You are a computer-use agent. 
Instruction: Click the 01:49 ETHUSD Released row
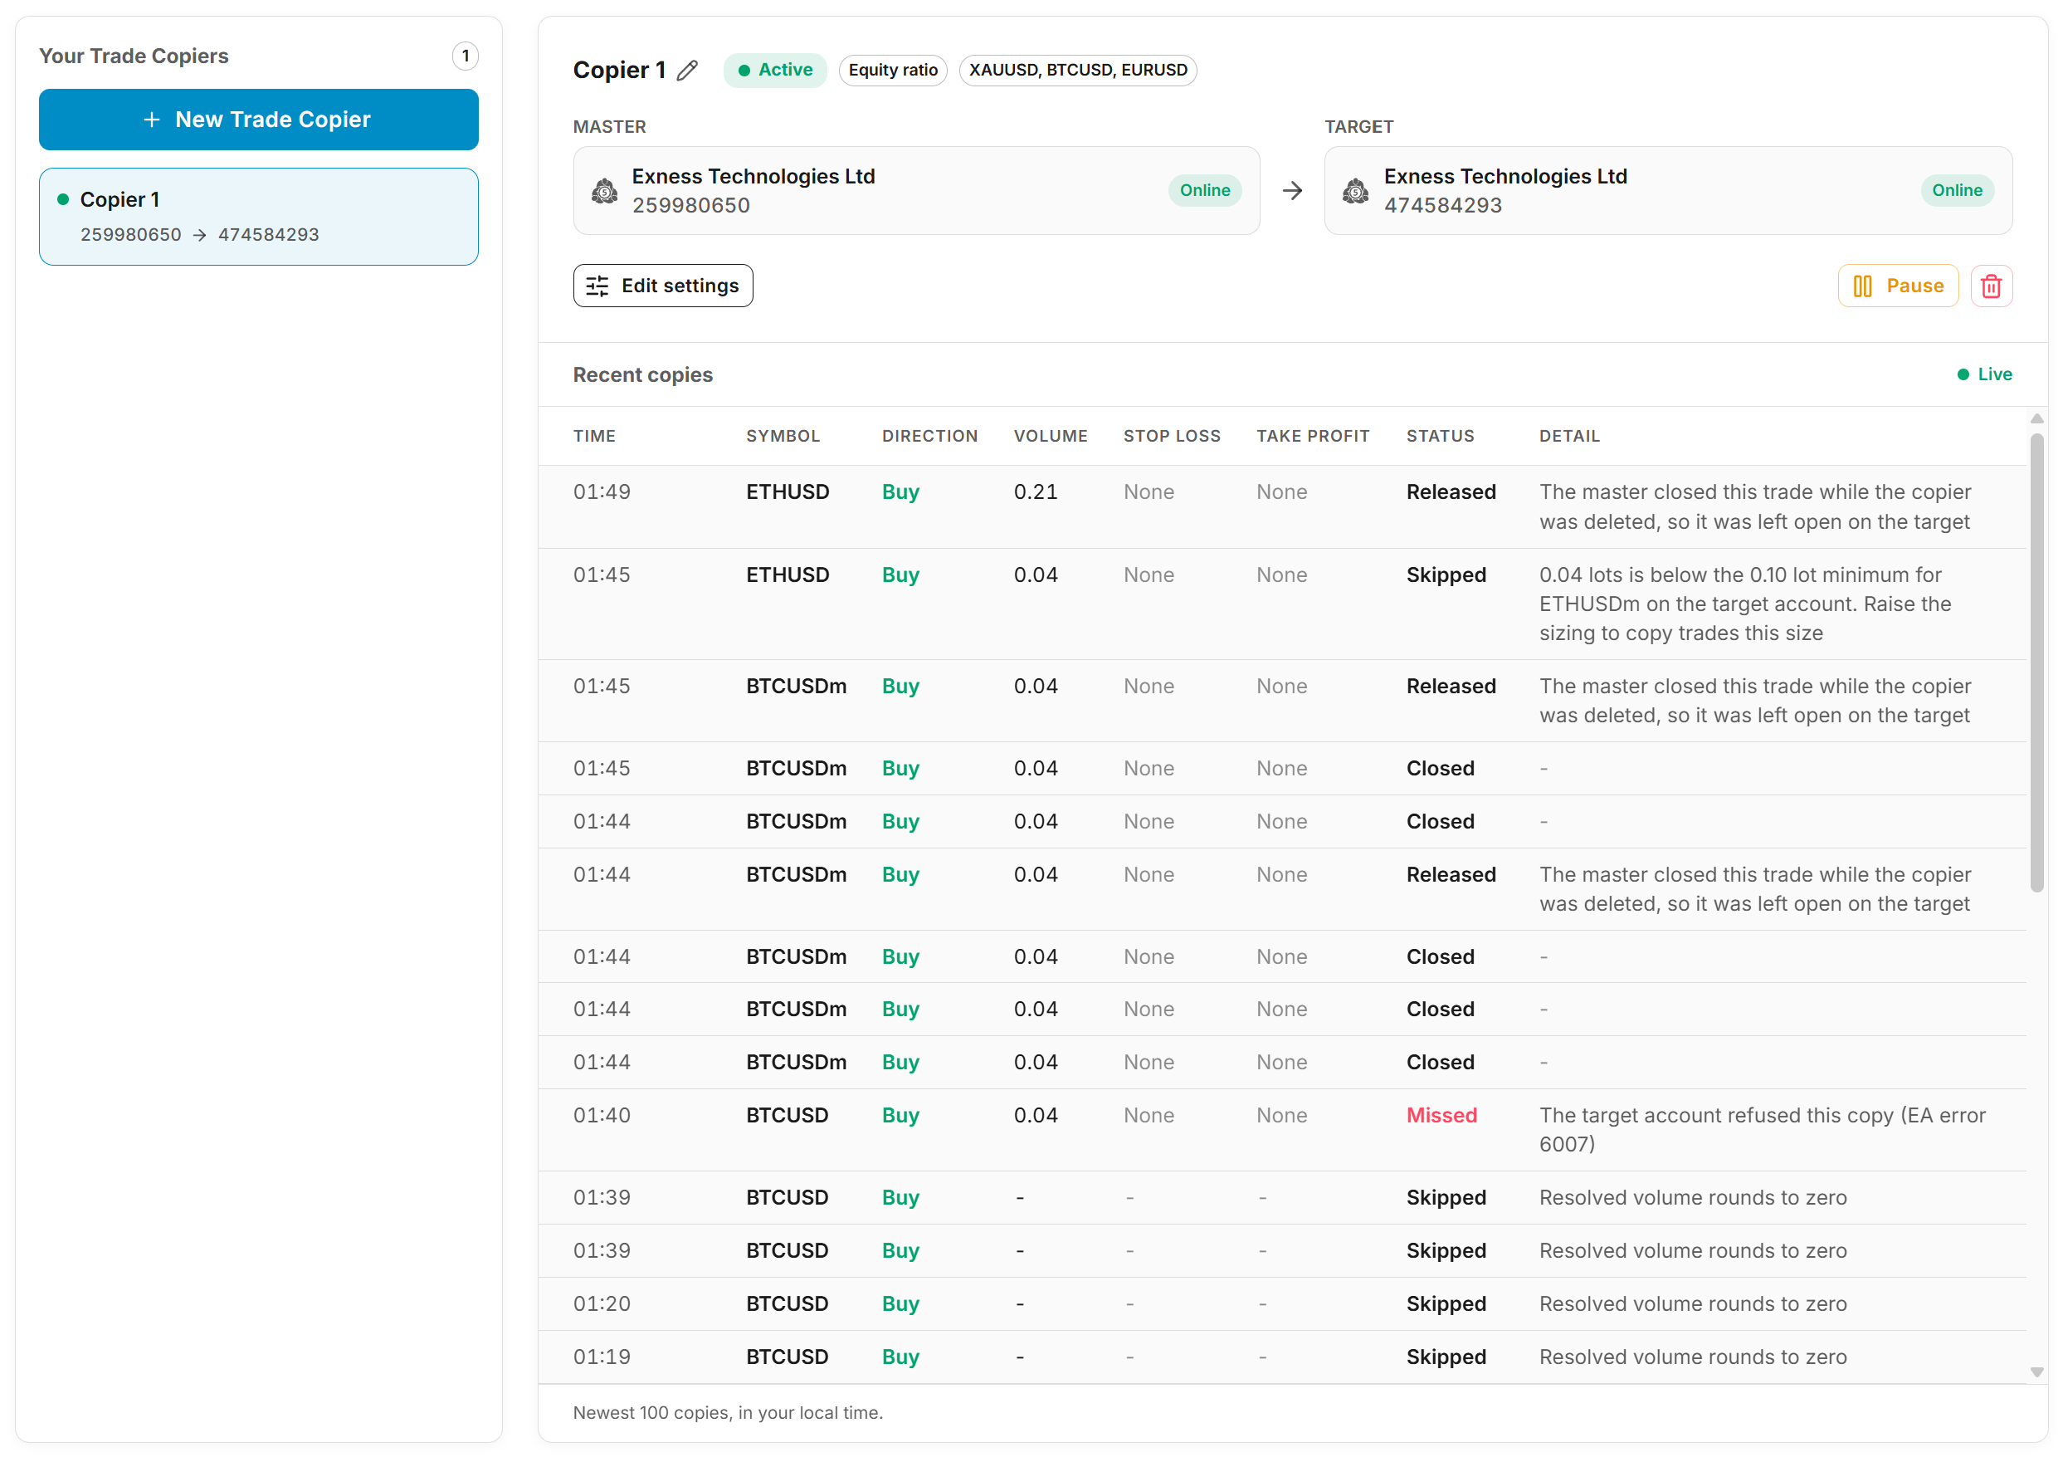point(1282,507)
